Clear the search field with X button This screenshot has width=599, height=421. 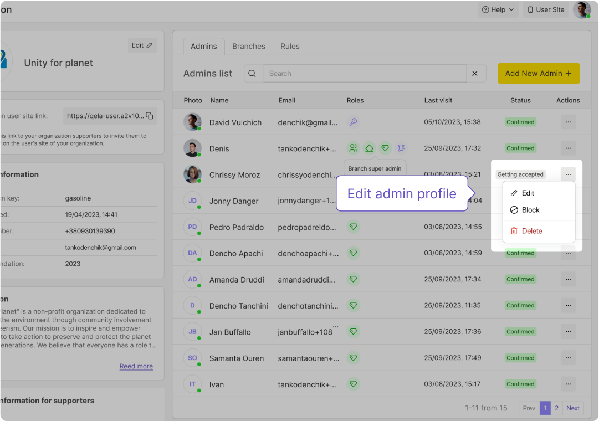click(475, 74)
